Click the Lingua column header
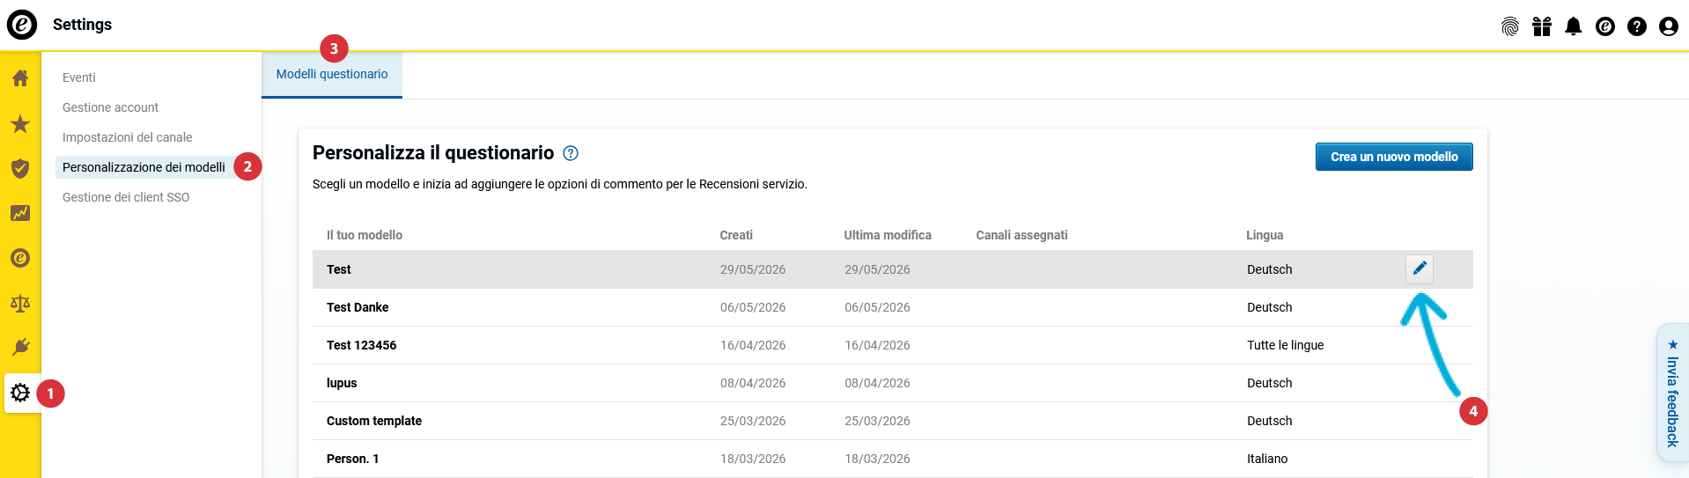1689x478 pixels. [1265, 235]
